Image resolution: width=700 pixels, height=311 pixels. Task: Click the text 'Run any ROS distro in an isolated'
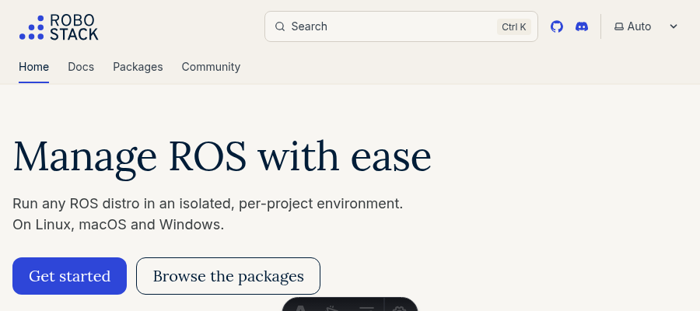(124, 204)
